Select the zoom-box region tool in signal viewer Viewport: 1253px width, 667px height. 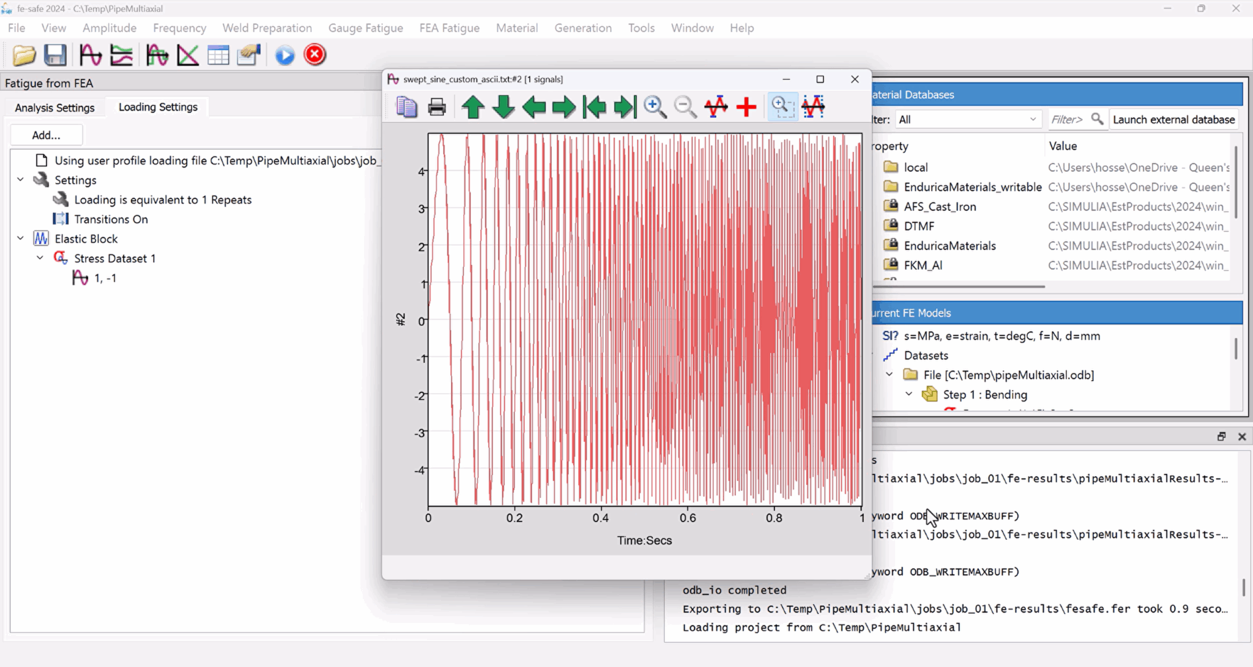click(783, 106)
